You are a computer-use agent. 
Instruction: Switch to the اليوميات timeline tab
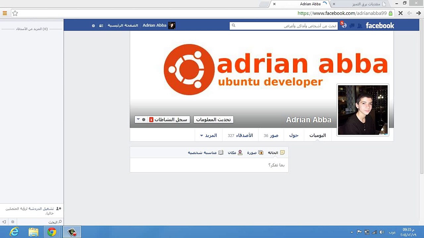click(x=318, y=135)
